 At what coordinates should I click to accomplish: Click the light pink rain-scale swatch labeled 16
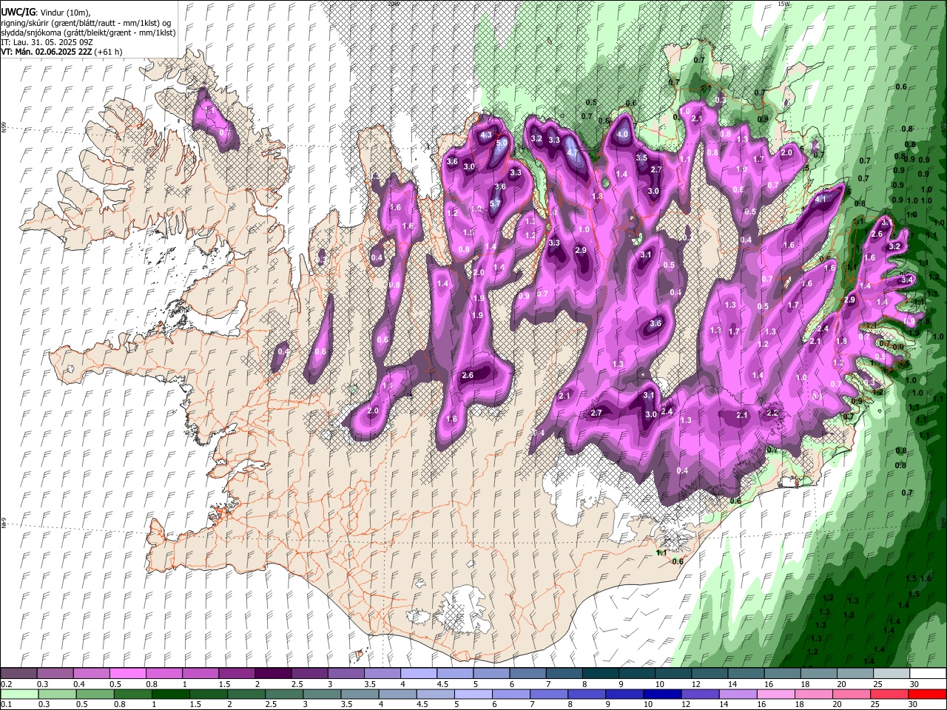click(777, 694)
